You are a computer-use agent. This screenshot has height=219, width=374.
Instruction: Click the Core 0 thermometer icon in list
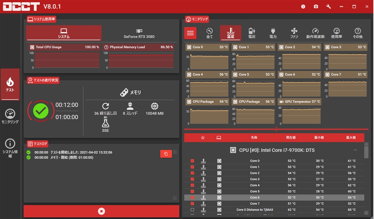coord(203,161)
